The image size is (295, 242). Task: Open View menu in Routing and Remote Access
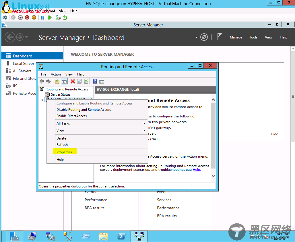pyautogui.click(x=69, y=74)
